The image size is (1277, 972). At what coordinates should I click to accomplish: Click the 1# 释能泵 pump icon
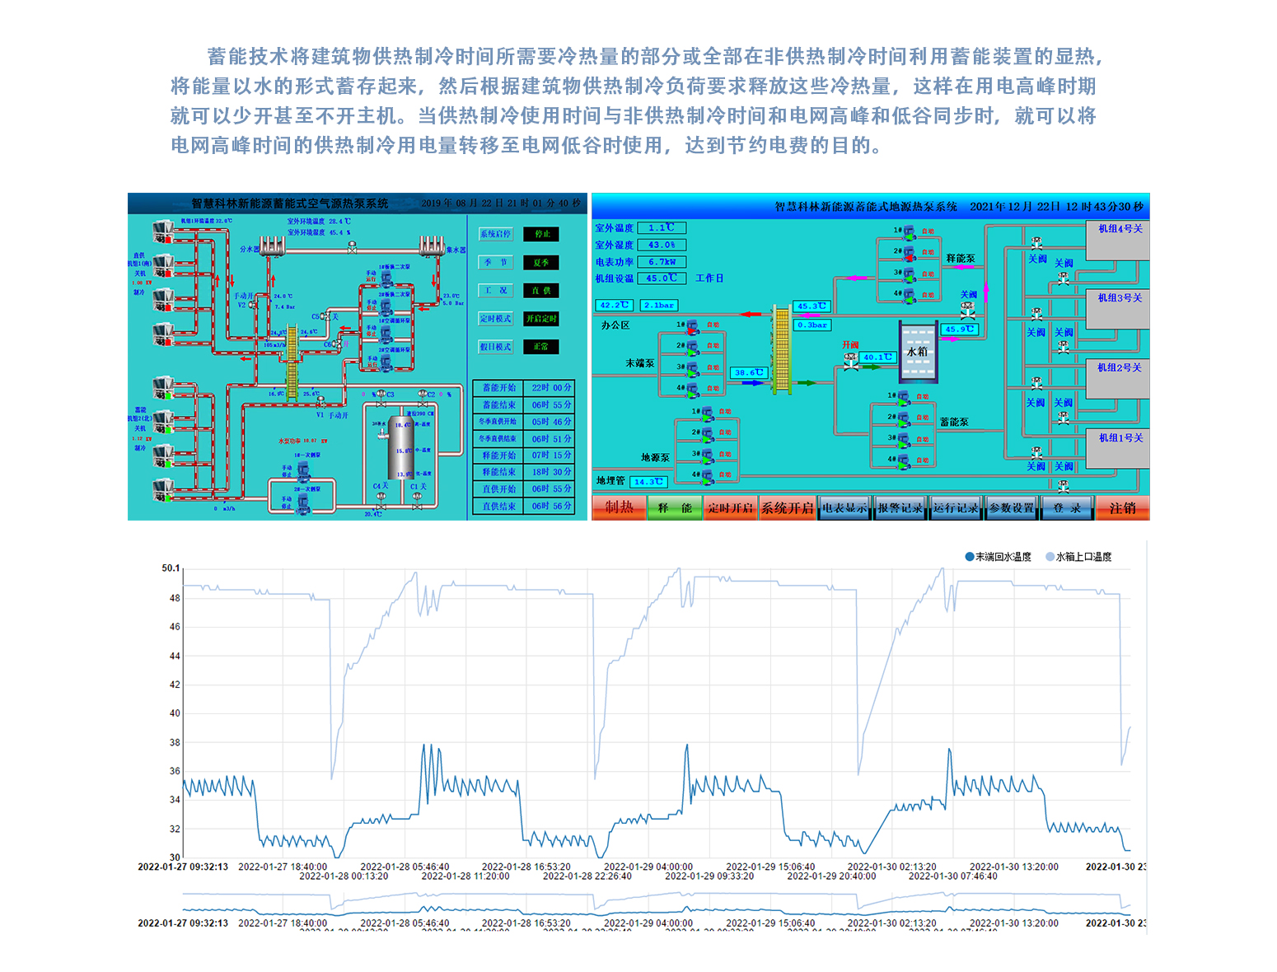pos(909,232)
